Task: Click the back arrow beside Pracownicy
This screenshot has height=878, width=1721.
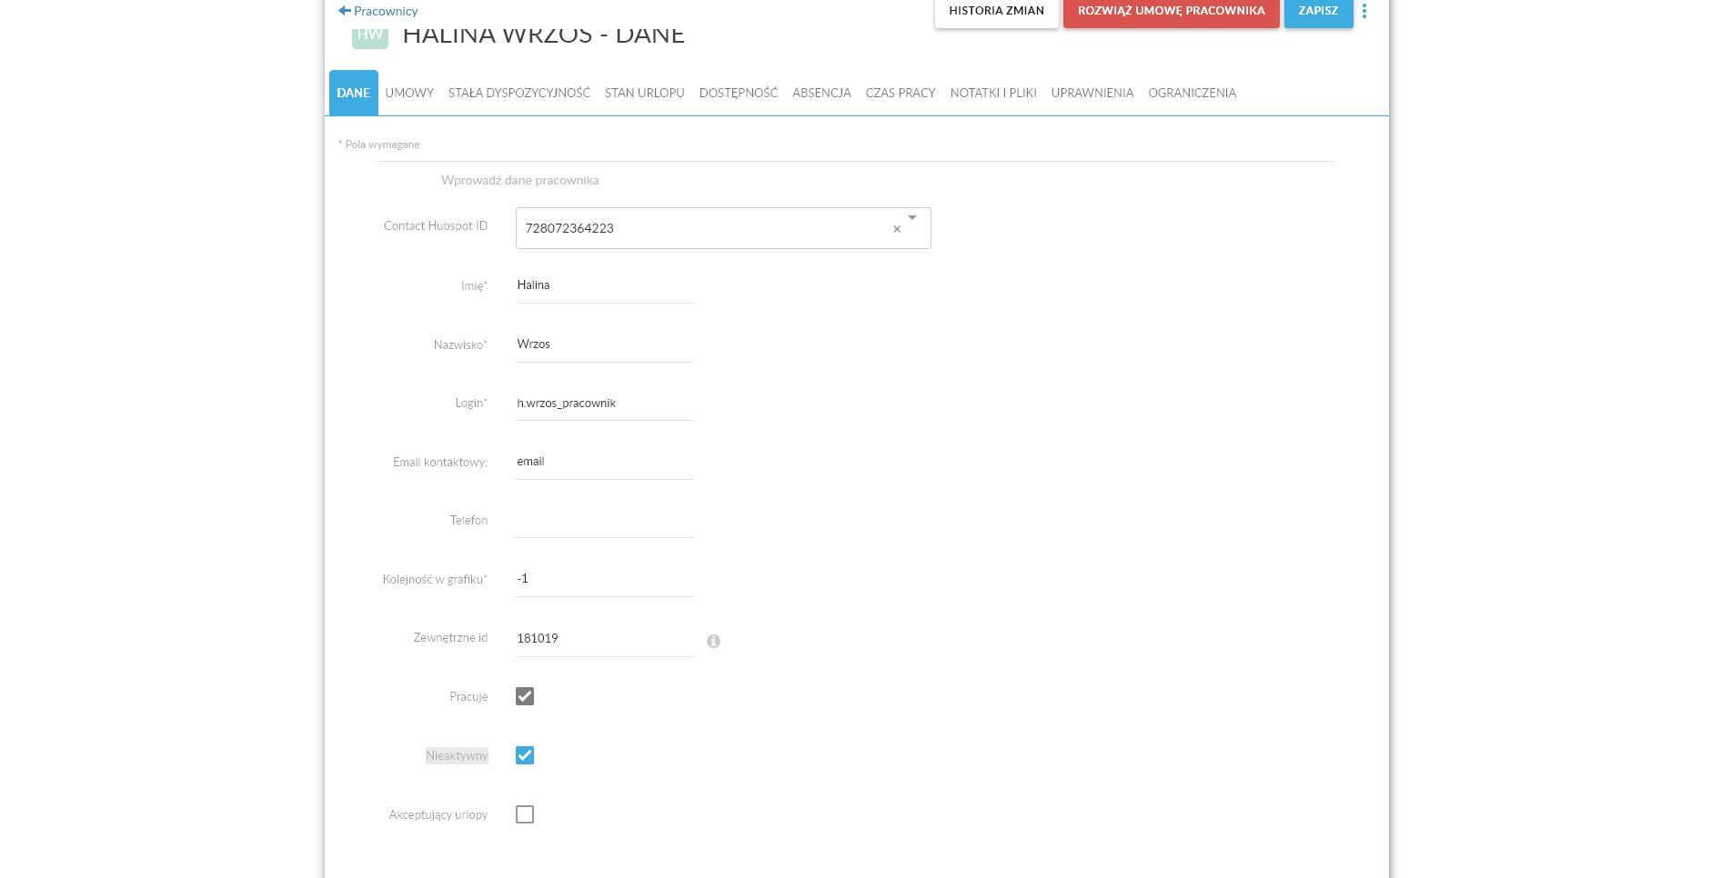Action: coord(345,11)
